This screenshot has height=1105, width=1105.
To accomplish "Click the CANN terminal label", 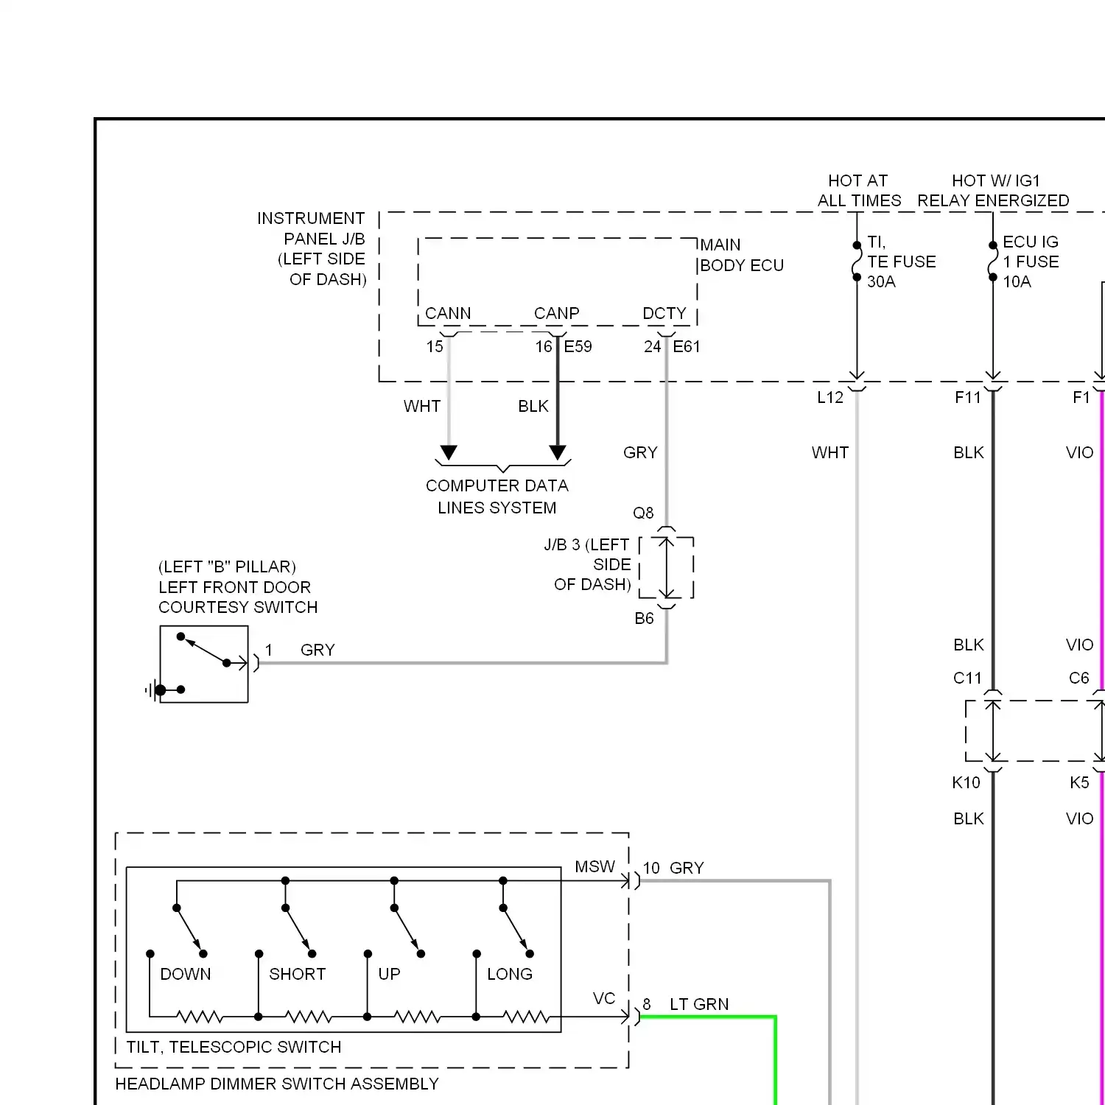I will pyautogui.click(x=448, y=313).
